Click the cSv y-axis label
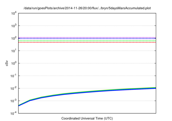Viewport: 172px width, 121px height. coord(7,63)
